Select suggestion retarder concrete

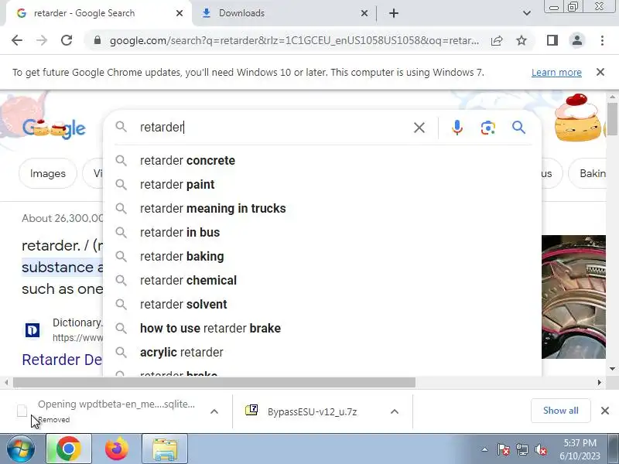pyautogui.click(x=322, y=161)
